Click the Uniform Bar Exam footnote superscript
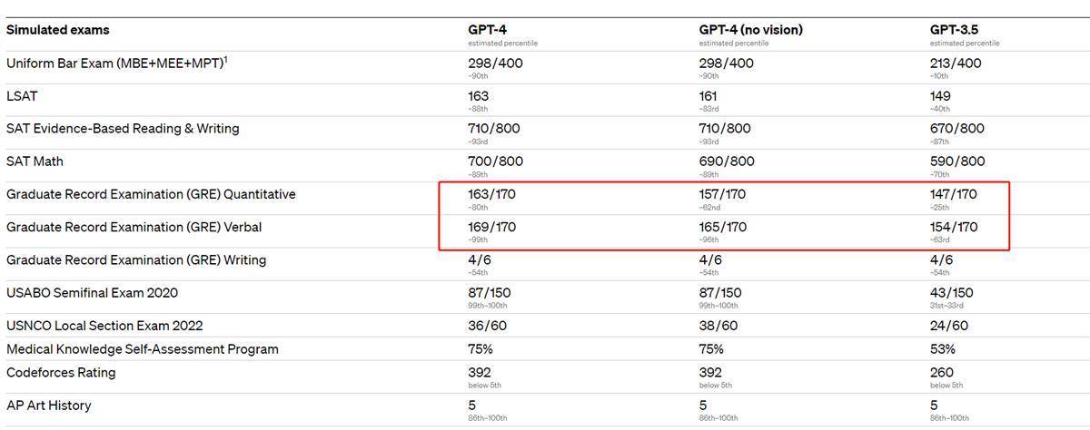This screenshot has width=1090, height=430. point(225,60)
